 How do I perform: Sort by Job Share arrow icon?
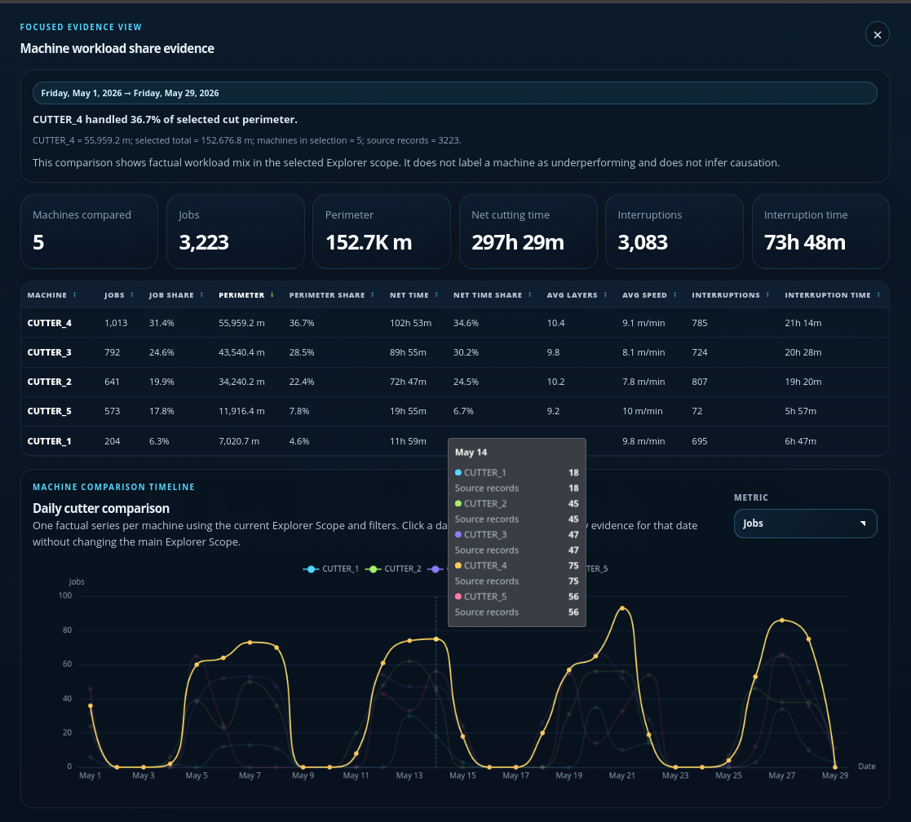point(201,295)
